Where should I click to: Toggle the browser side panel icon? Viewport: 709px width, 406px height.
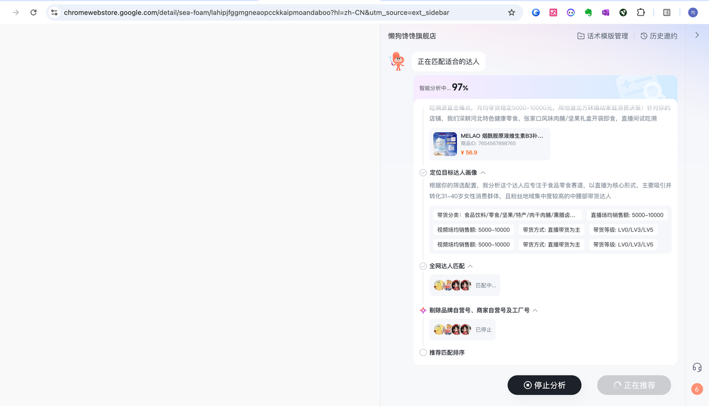coord(667,12)
